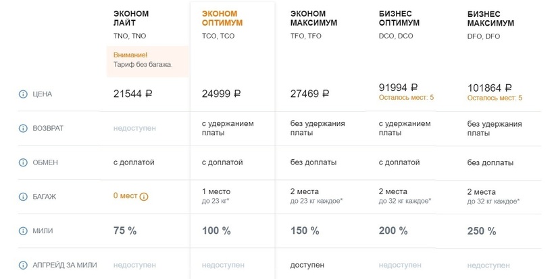Click the 91994 ₽ business price

[398, 88]
